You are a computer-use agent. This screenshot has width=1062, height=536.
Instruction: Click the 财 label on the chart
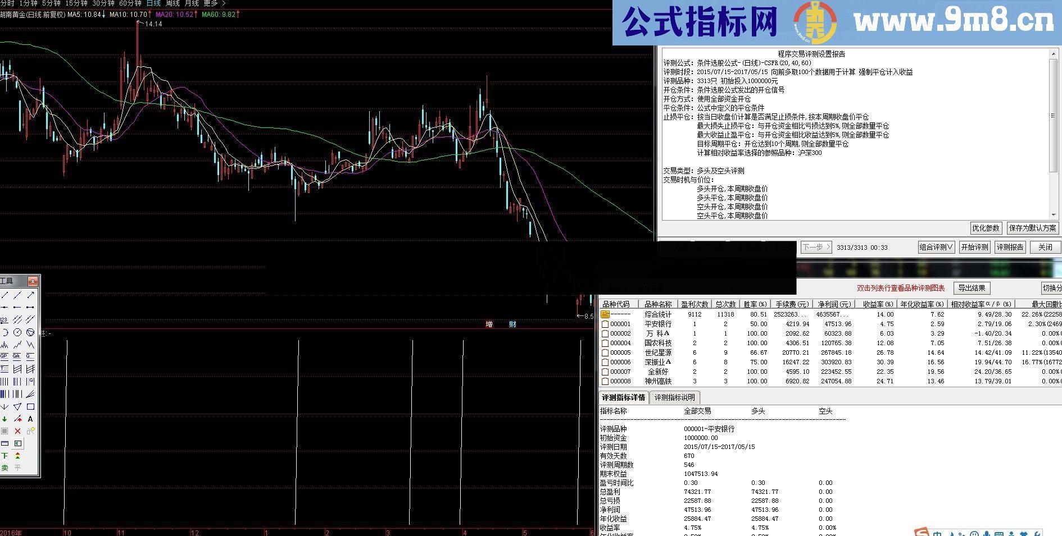[x=512, y=324]
